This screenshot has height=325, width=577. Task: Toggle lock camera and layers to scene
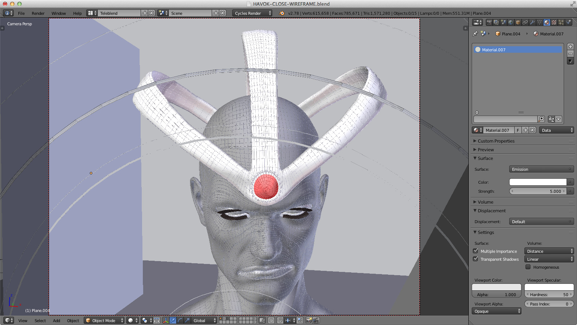coord(262,320)
